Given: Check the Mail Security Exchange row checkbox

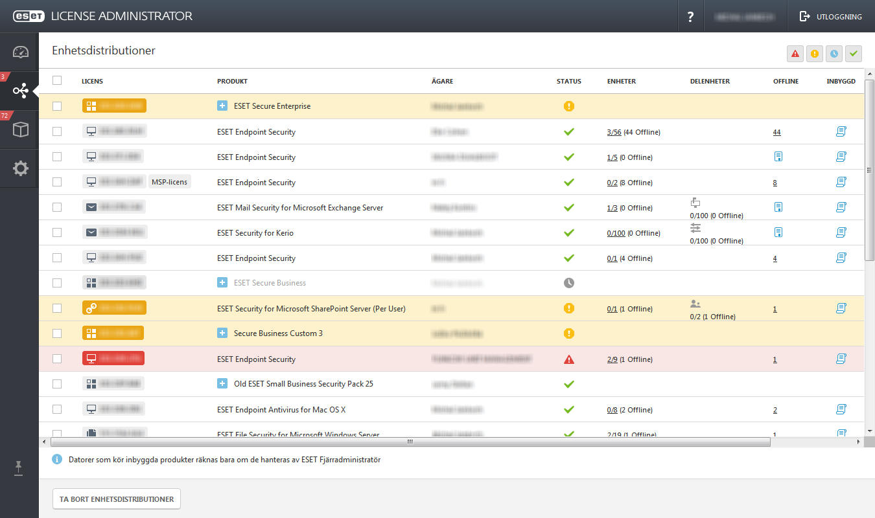Looking at the screenshot, I should pyautogui.click(x=57, y=207).
